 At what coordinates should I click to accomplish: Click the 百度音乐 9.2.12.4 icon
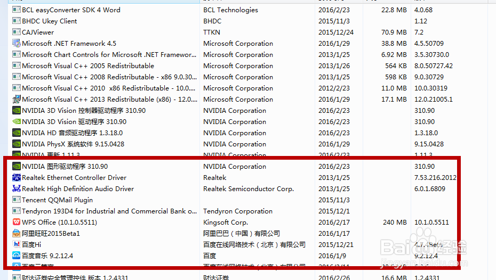point(16,256)
